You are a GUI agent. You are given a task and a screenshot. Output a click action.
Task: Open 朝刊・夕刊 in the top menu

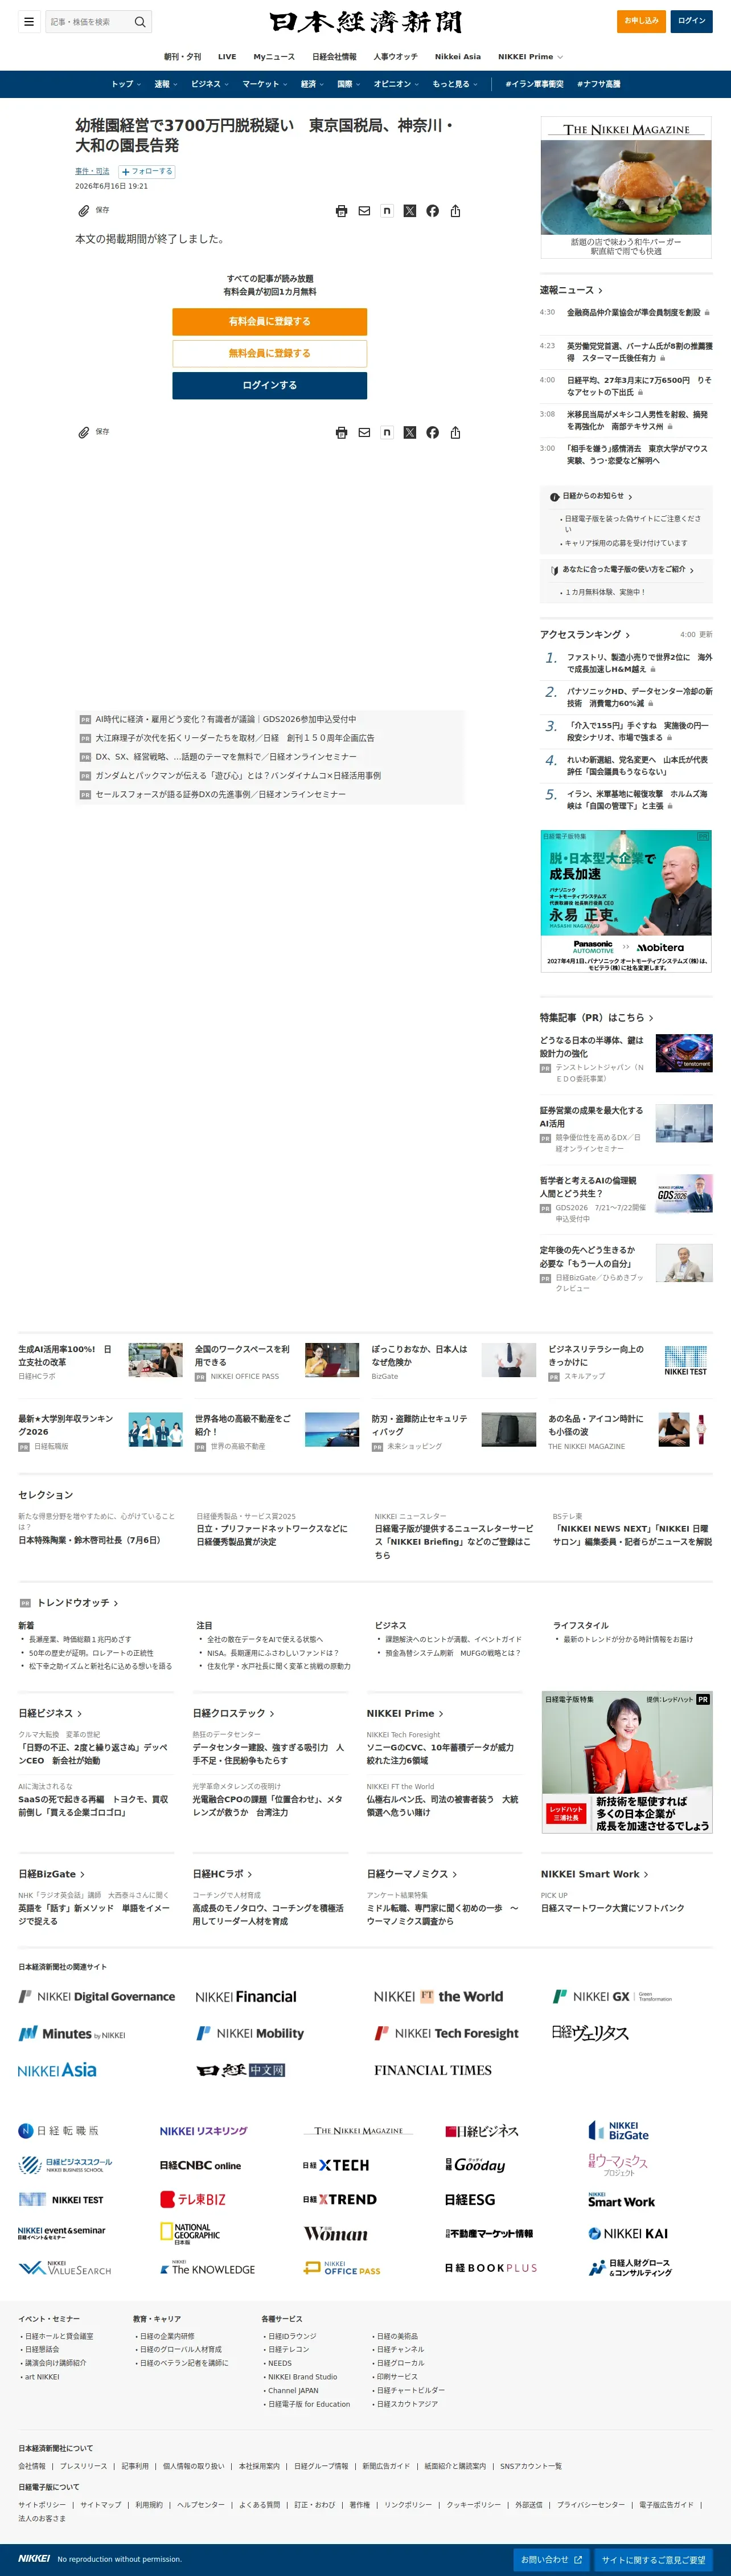(183, 57)
